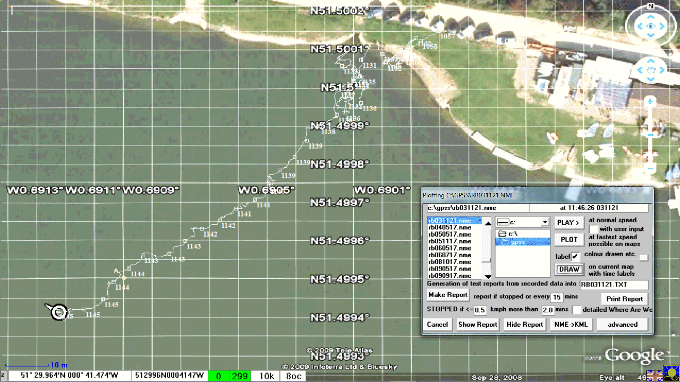Click the zoom out minus icon
680x382 pixels.
650,169
